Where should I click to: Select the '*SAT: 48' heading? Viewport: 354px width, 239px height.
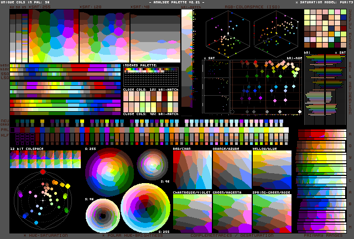coord(140,7)
